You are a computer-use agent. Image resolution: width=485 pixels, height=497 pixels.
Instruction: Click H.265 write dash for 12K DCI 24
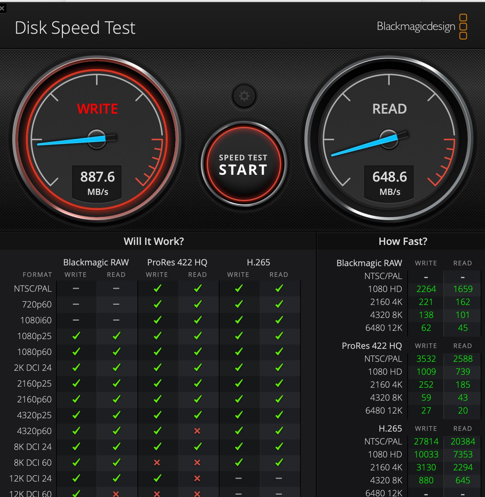coord(238,478)
